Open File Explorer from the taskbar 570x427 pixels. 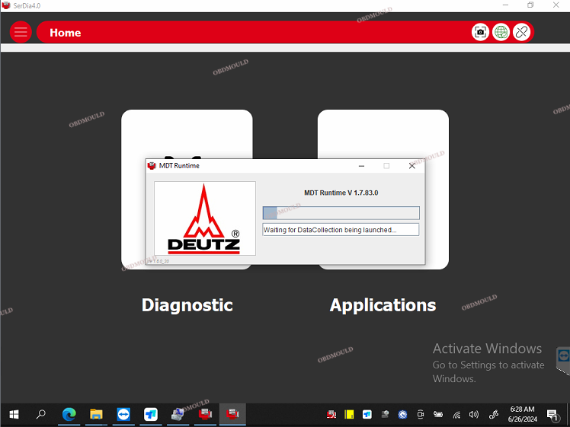coord(96,414)
